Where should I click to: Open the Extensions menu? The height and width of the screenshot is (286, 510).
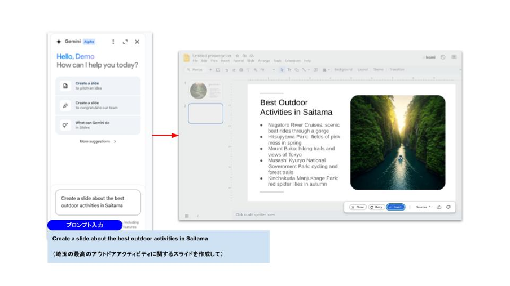pos(292,61)
